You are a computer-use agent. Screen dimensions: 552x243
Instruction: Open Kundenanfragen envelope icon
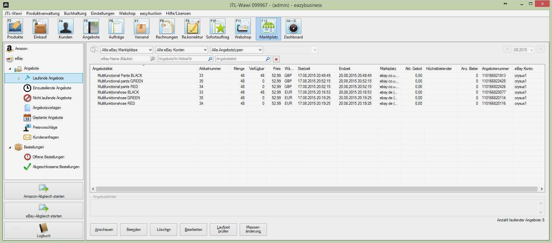tap(27, 137)
